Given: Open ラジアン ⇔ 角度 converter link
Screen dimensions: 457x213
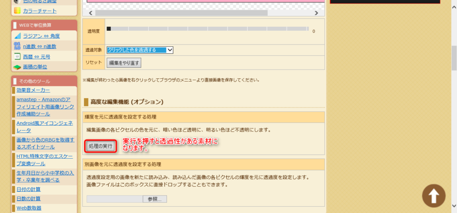Looking at the screenshot, I should click(42, 36).
